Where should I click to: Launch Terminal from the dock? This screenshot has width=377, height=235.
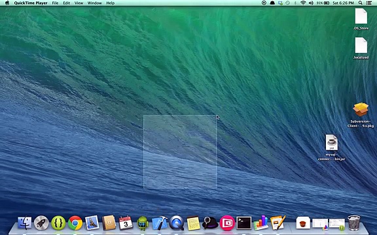coord(243,223)
